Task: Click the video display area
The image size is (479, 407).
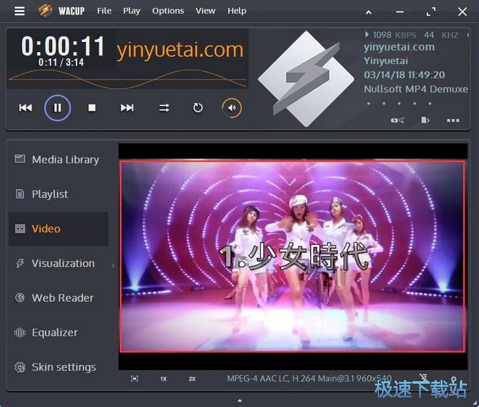Action: tap(292, 256)
